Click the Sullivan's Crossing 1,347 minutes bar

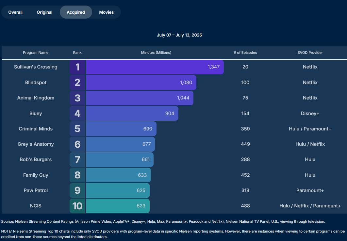point(155,67)
